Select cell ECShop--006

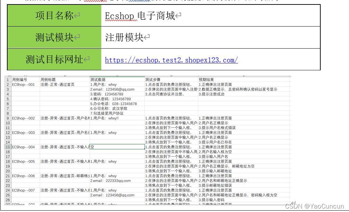click(26, 176)
